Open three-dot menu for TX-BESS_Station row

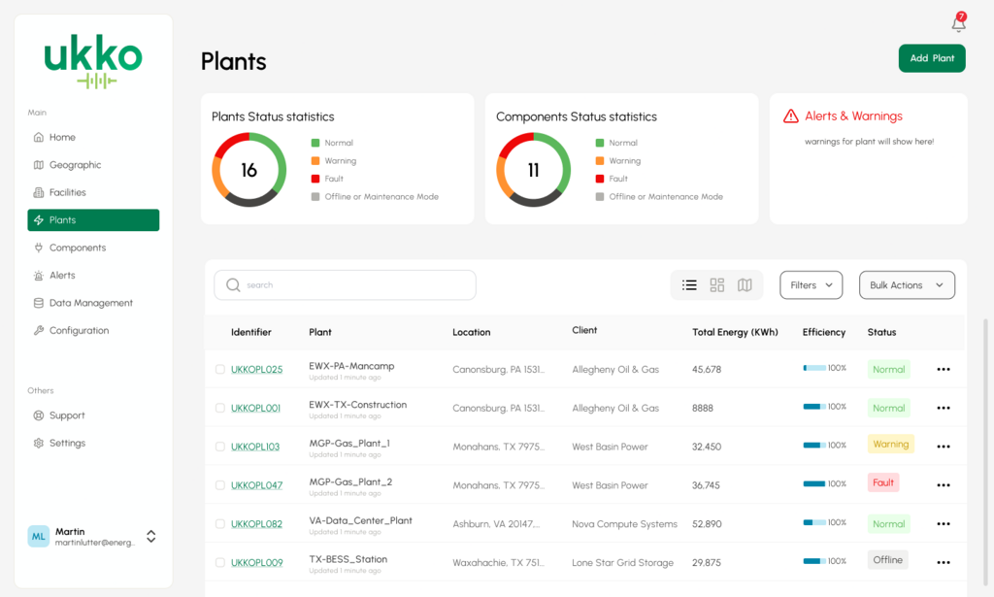943,562
